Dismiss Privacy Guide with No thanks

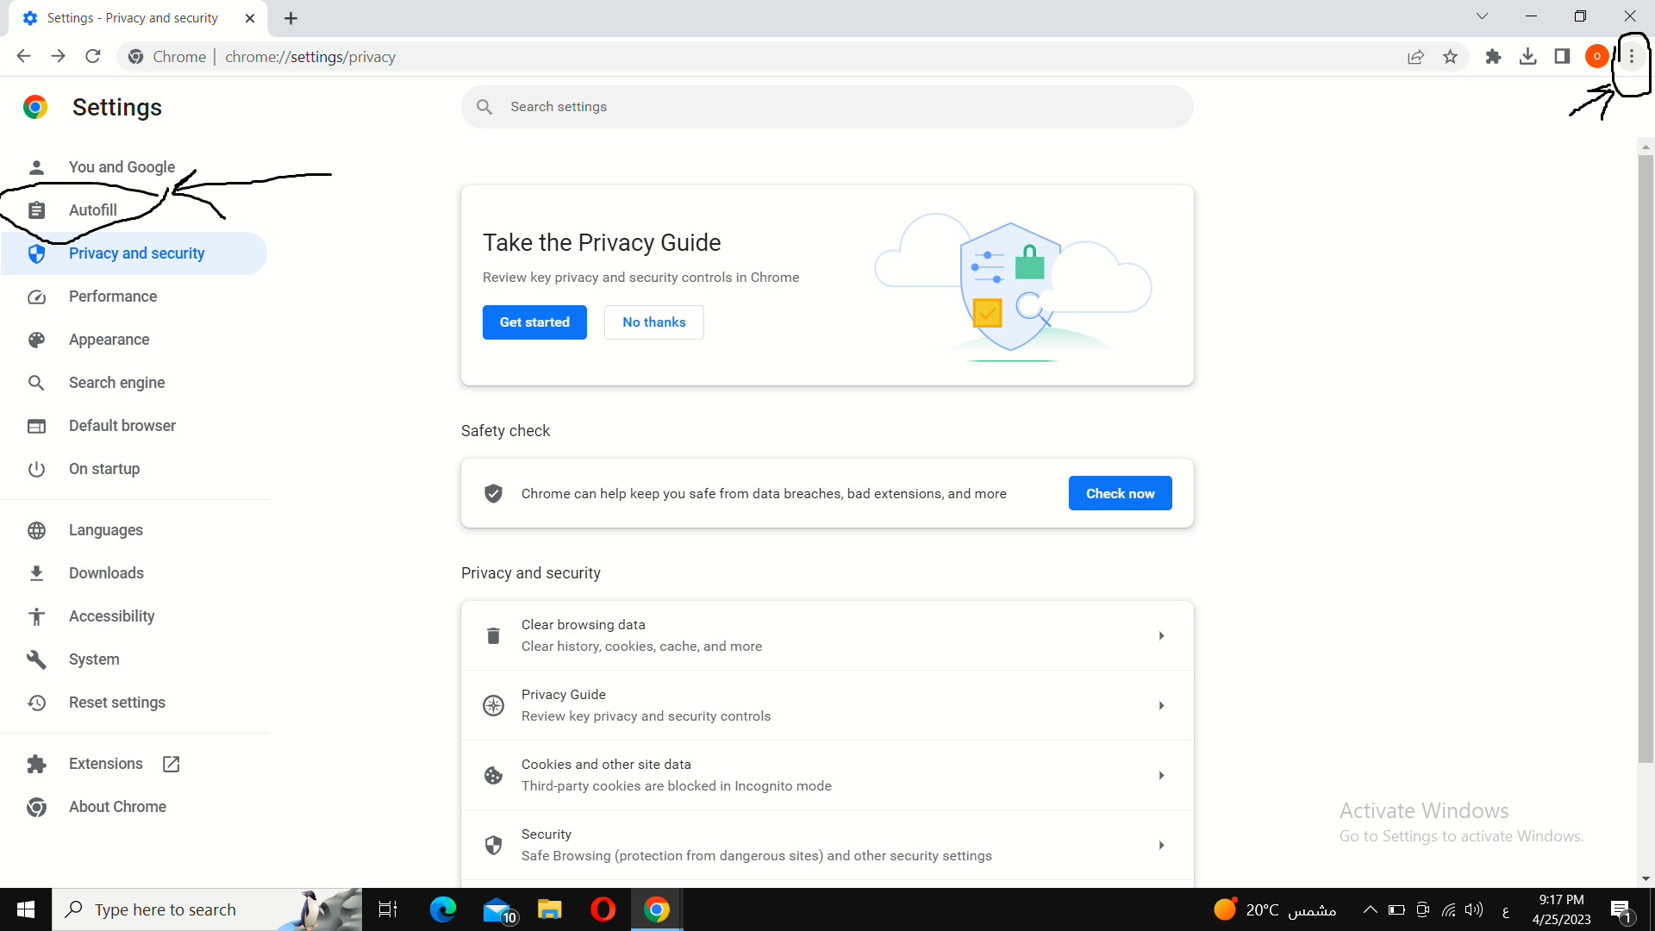(654, 322)
